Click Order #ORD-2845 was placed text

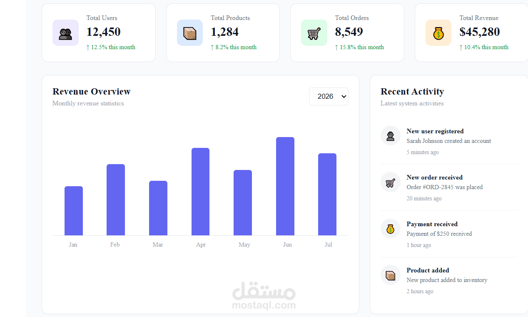point(445,187)
